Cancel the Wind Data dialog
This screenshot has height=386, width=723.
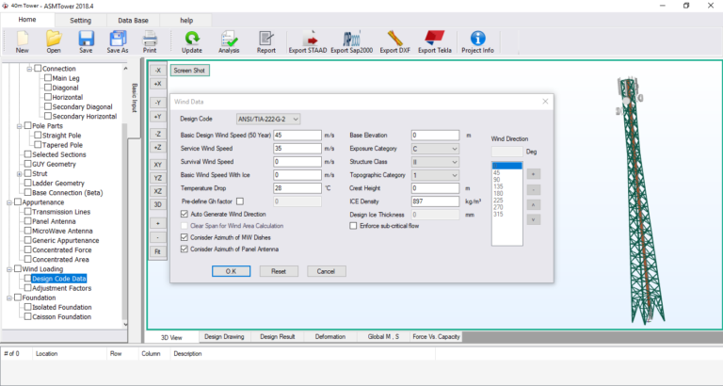click(327, 271)
